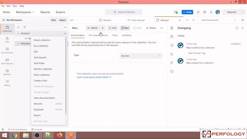Image resolution: width=247 pixels, height=139 pixels.
Task: Open the Edit menu in menu bar
Action: point(8,6)
